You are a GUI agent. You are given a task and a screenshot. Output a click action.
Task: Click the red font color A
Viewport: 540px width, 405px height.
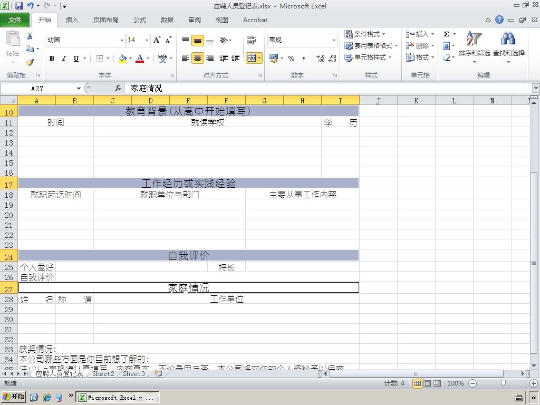[x=139, y=58]
